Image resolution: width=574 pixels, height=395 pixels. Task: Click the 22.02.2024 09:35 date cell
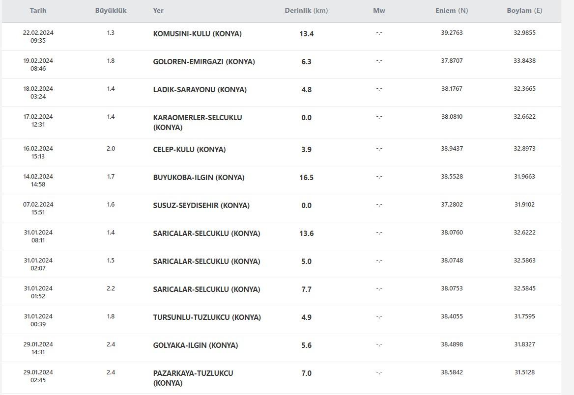38,36
